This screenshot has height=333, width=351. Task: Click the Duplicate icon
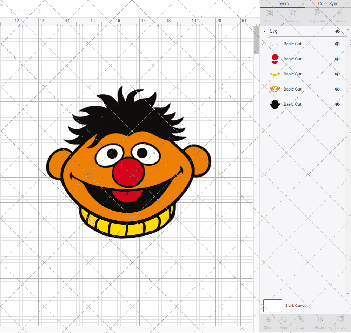point(317,13)
